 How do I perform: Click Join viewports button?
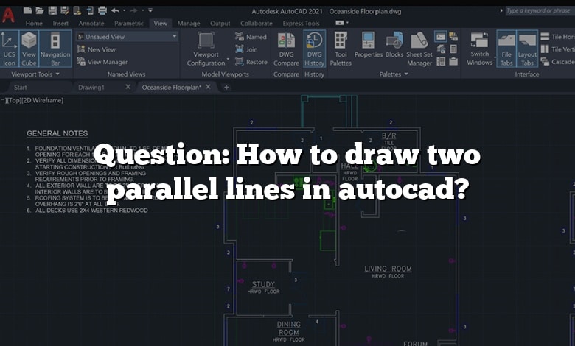(x=246, y=49)
